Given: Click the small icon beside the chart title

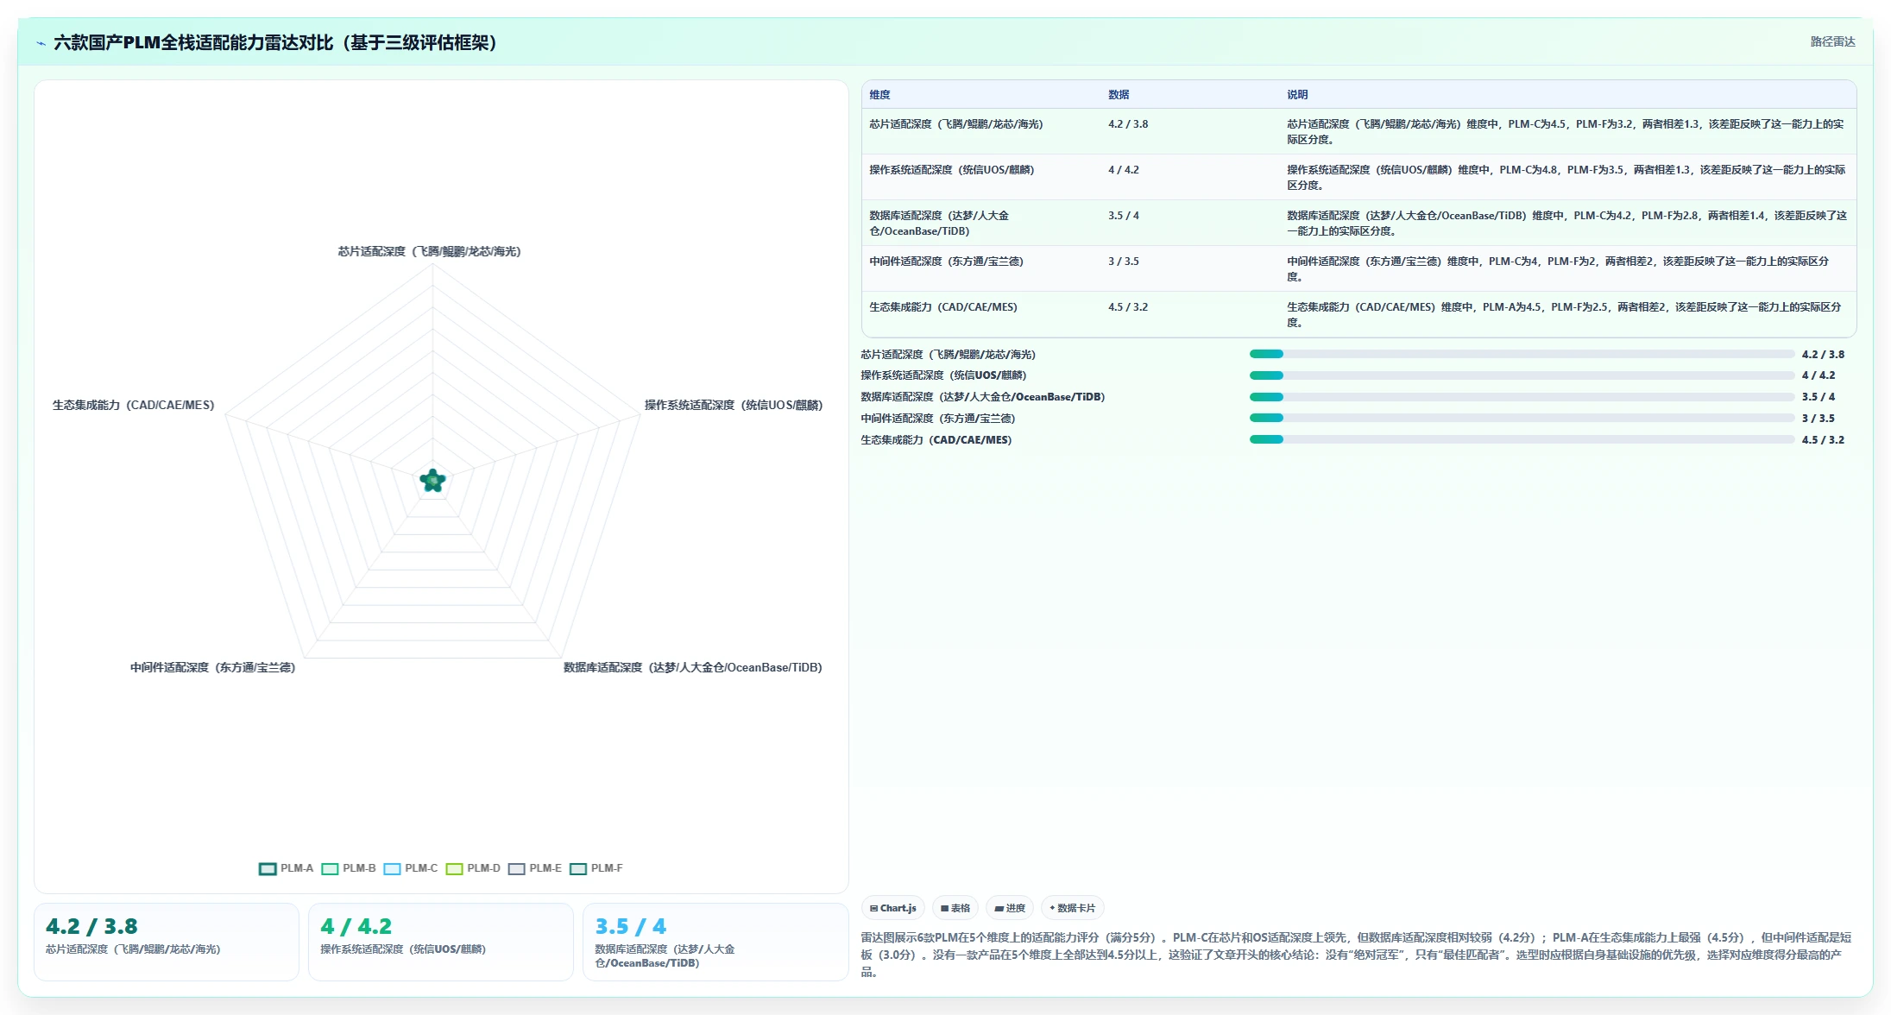Looking at the screenshot, I should [x=41, y=43].
